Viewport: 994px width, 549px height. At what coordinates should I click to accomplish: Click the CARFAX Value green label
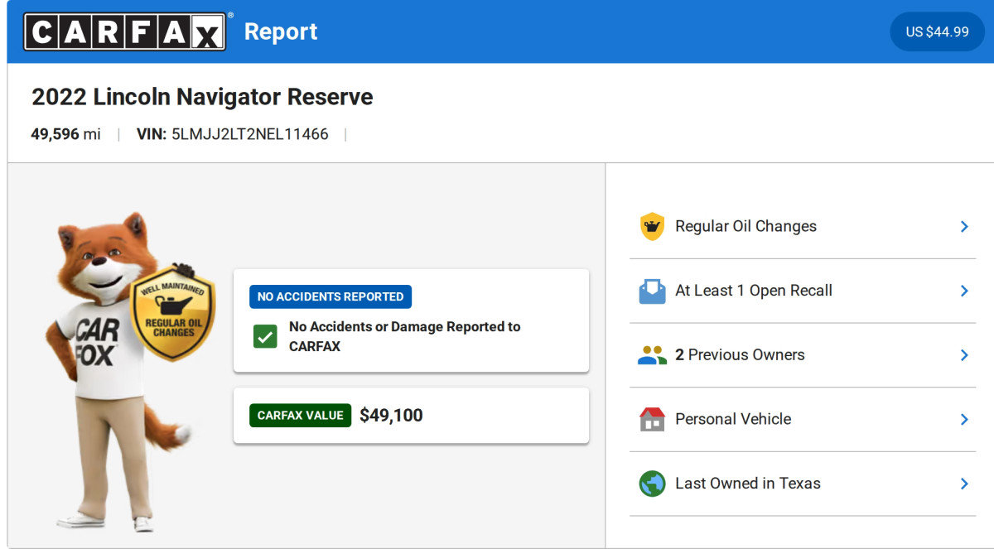(x=300, y=416)
